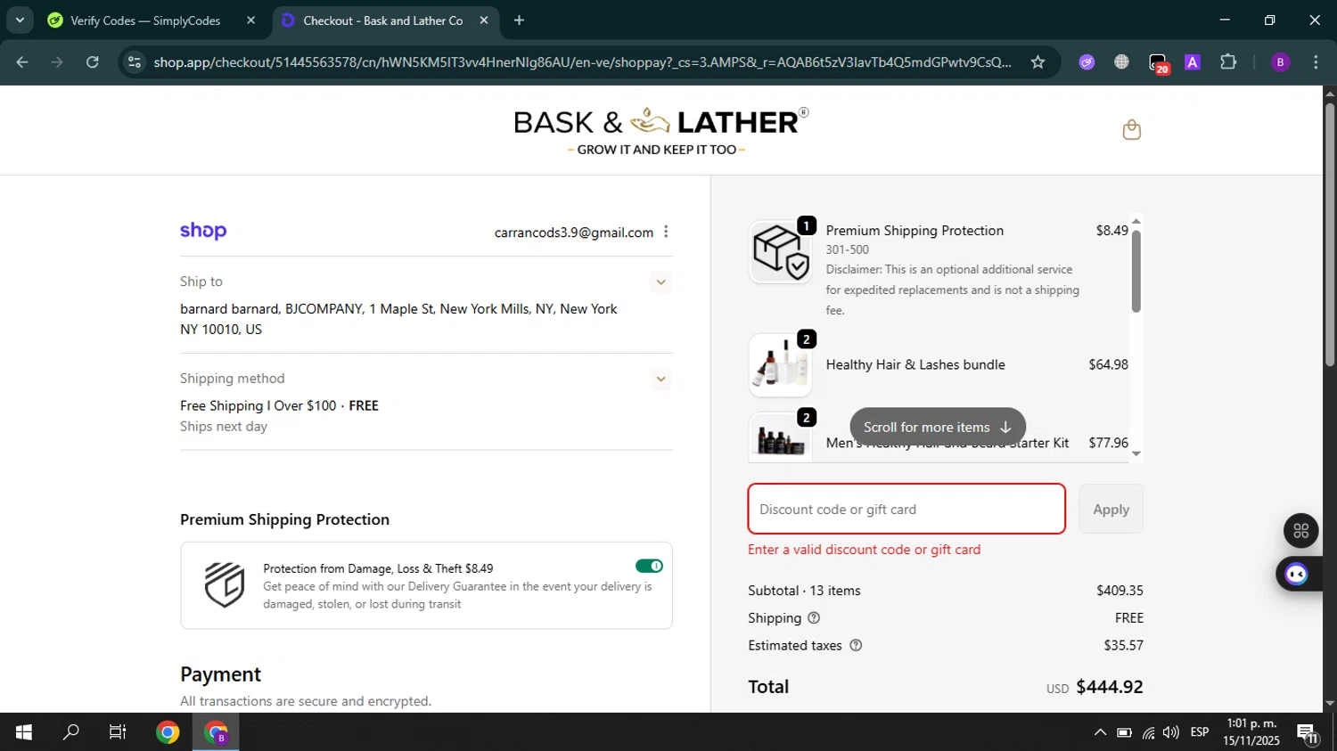View site information icon in address bar
1337x751 pixels.
point(134,61)
